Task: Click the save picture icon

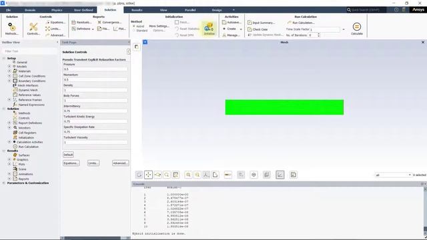Action: (x=294, y=175)
